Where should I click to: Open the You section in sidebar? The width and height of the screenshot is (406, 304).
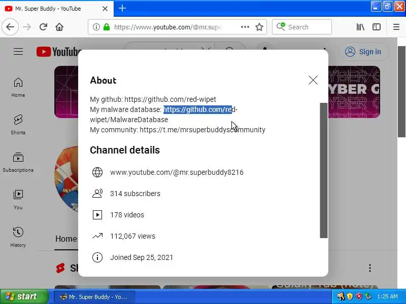[x=18, y=200]
